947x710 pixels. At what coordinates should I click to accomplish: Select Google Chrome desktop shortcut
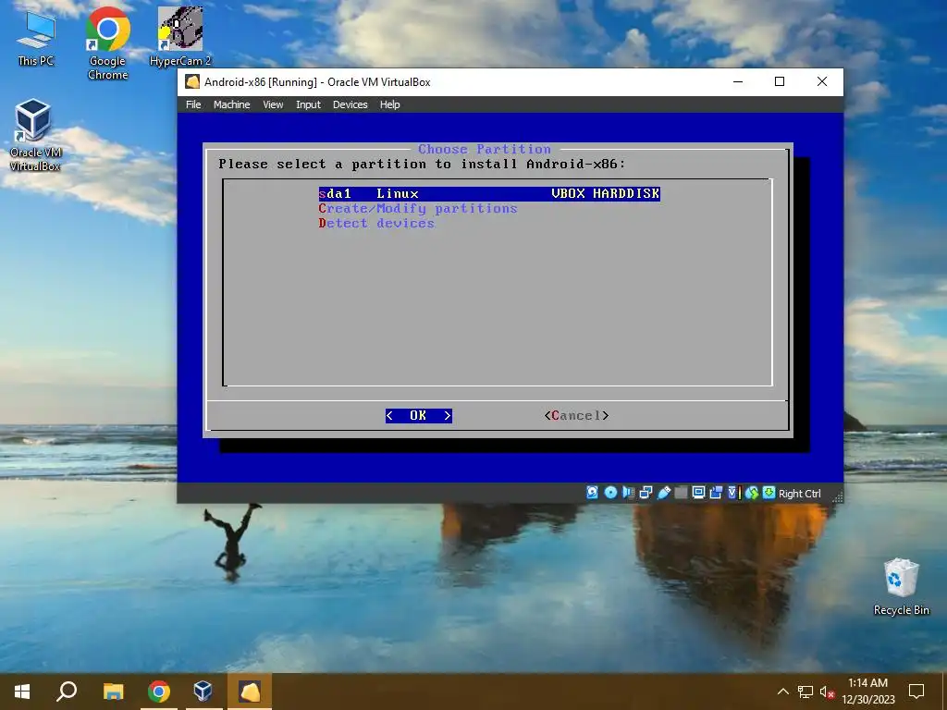pyautogui.click(x=107, y=44)
